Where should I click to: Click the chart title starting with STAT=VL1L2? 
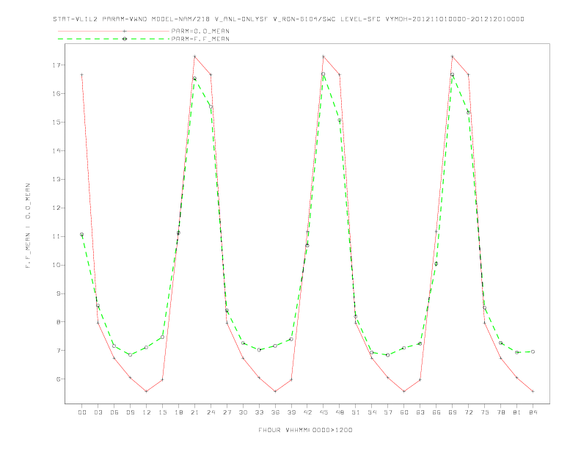pos(288,19)
